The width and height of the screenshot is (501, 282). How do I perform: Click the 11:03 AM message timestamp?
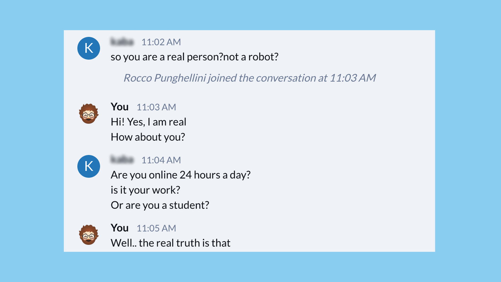tap(156, 107)
